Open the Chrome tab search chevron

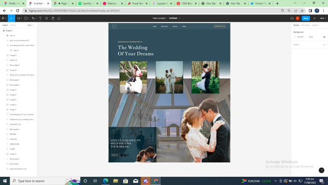[x=295, y=3]
